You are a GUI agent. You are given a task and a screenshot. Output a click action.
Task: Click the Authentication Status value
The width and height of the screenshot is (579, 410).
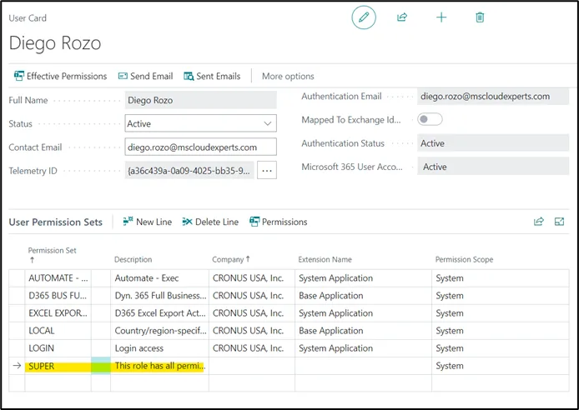(x=493, y=143)
